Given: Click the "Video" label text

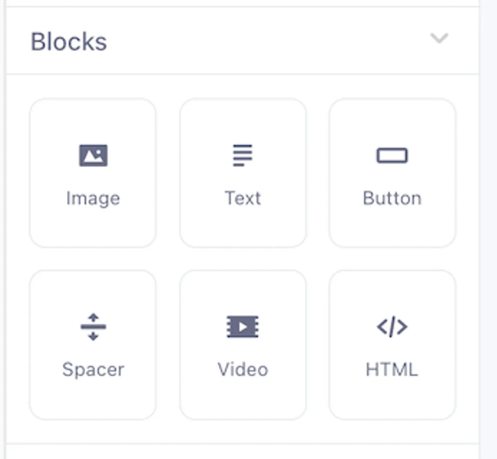Looking at the screenshot, I should click(x=243, y=369).
